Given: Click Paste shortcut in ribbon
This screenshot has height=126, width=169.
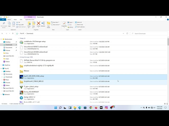Looking at the screenshot, I should click(x=21, y=27).
